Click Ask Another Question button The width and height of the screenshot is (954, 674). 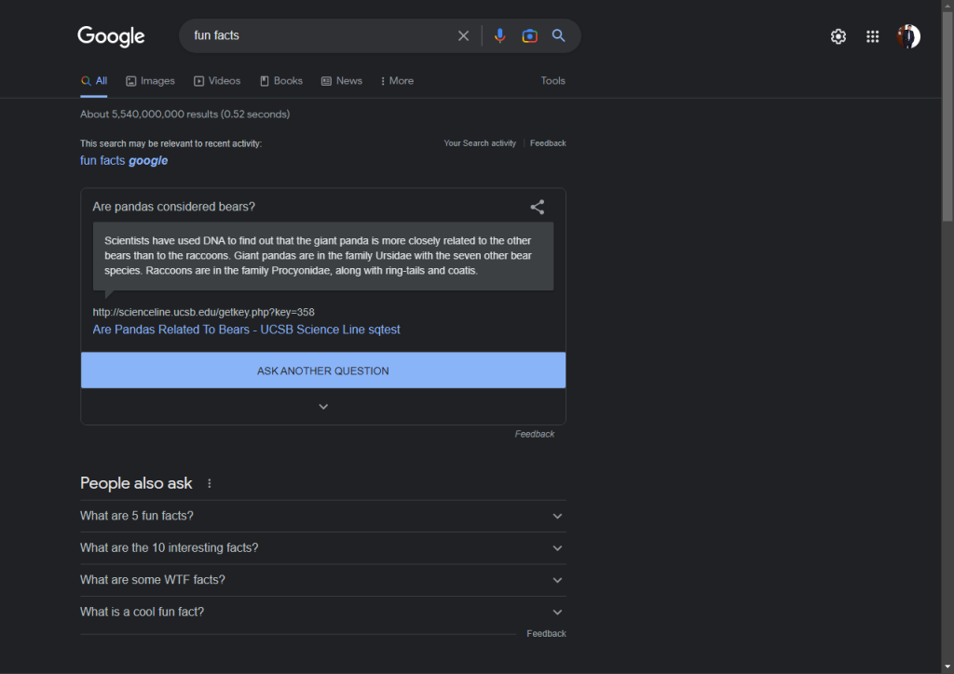(323, 371)
